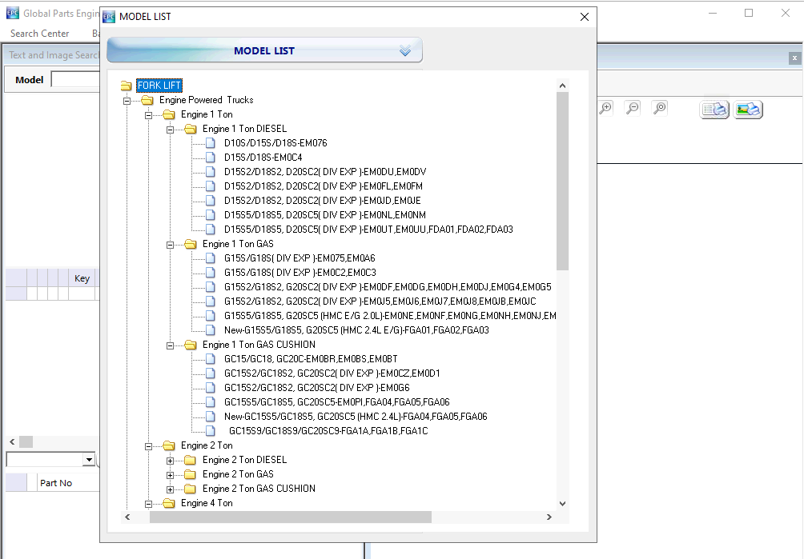
Task: Click the double chevron on MODEL LIST header
Action: 405,50
